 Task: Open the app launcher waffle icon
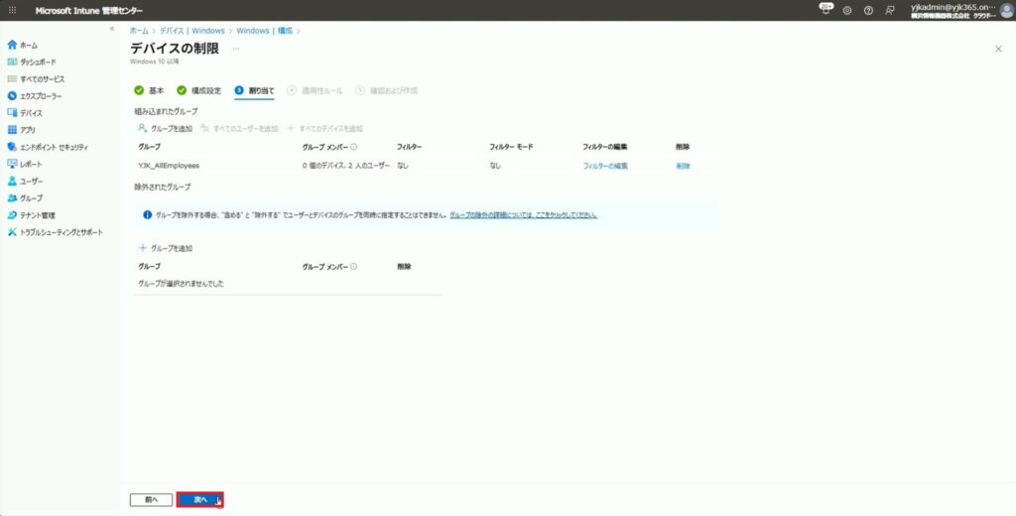point(13,10)
